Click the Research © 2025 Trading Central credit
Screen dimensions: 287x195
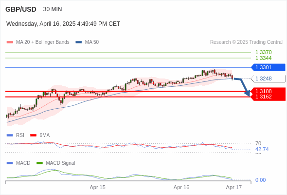click(x=246, y=42)
